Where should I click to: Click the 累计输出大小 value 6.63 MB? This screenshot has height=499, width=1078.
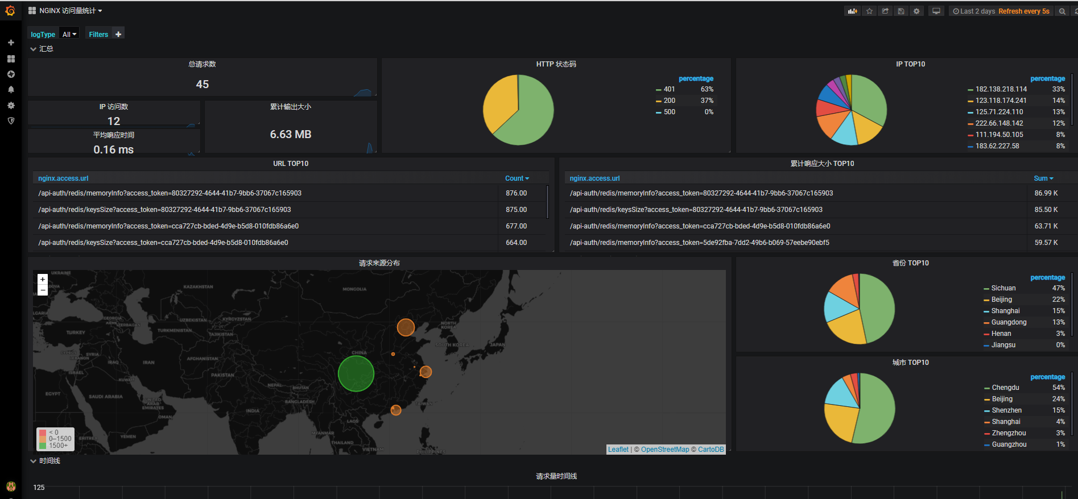click(291, 134)
